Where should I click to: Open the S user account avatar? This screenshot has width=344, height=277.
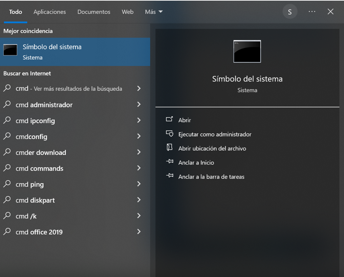point(290,12)
